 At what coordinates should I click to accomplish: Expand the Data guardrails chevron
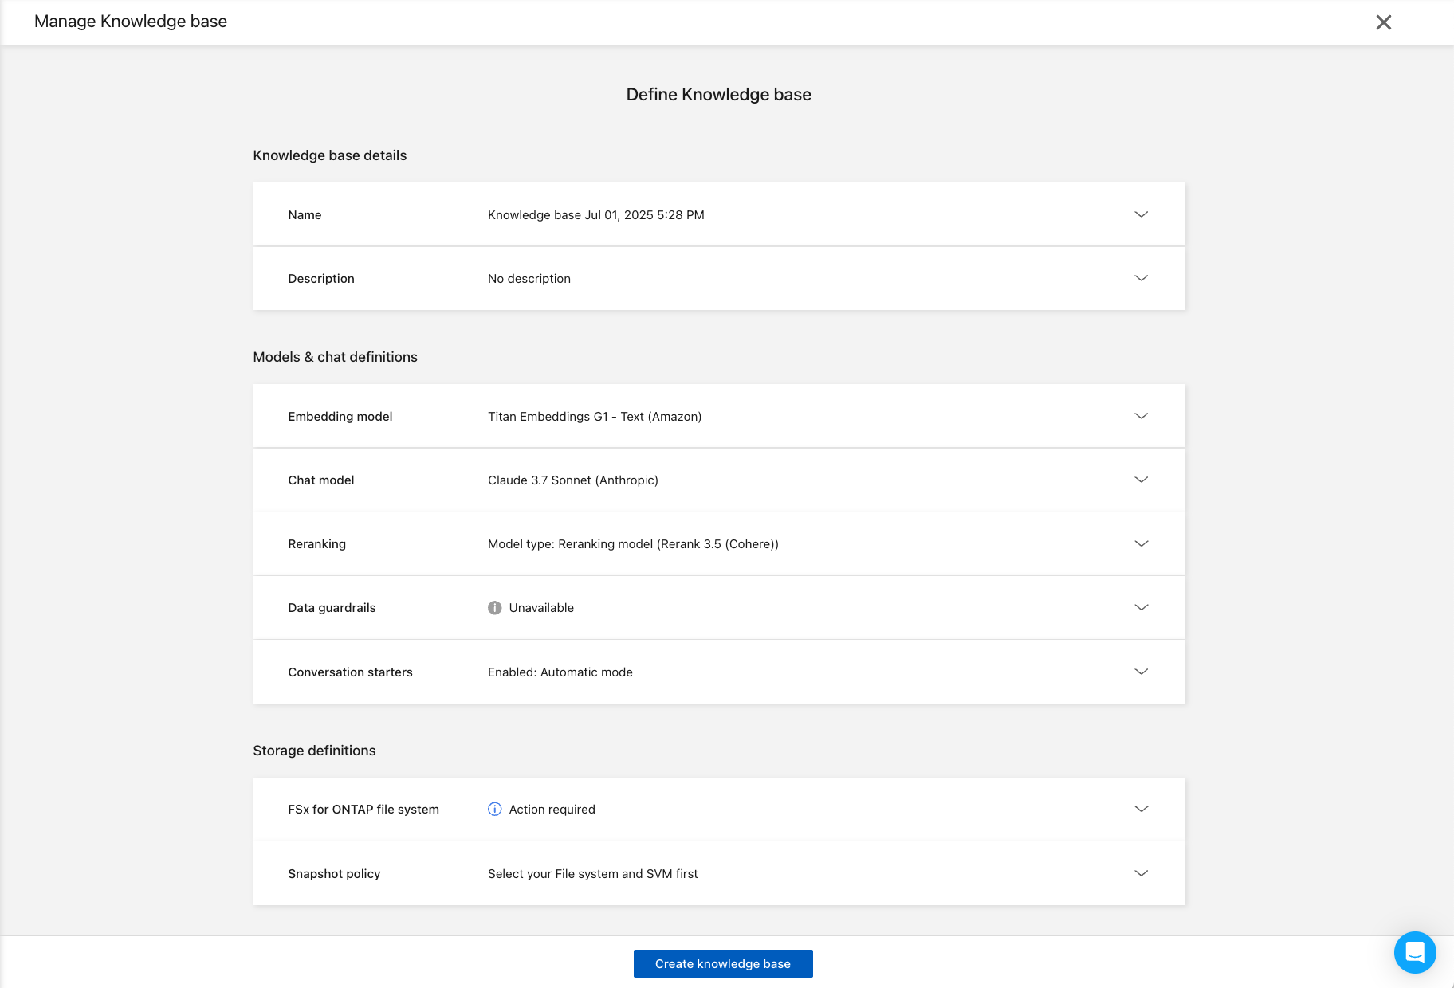point(1141,607)
